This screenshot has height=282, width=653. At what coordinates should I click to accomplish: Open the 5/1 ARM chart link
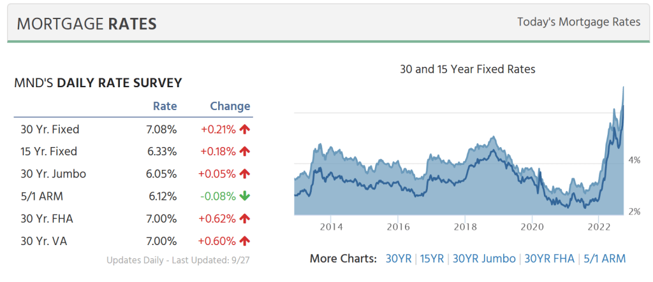[605, 258]
